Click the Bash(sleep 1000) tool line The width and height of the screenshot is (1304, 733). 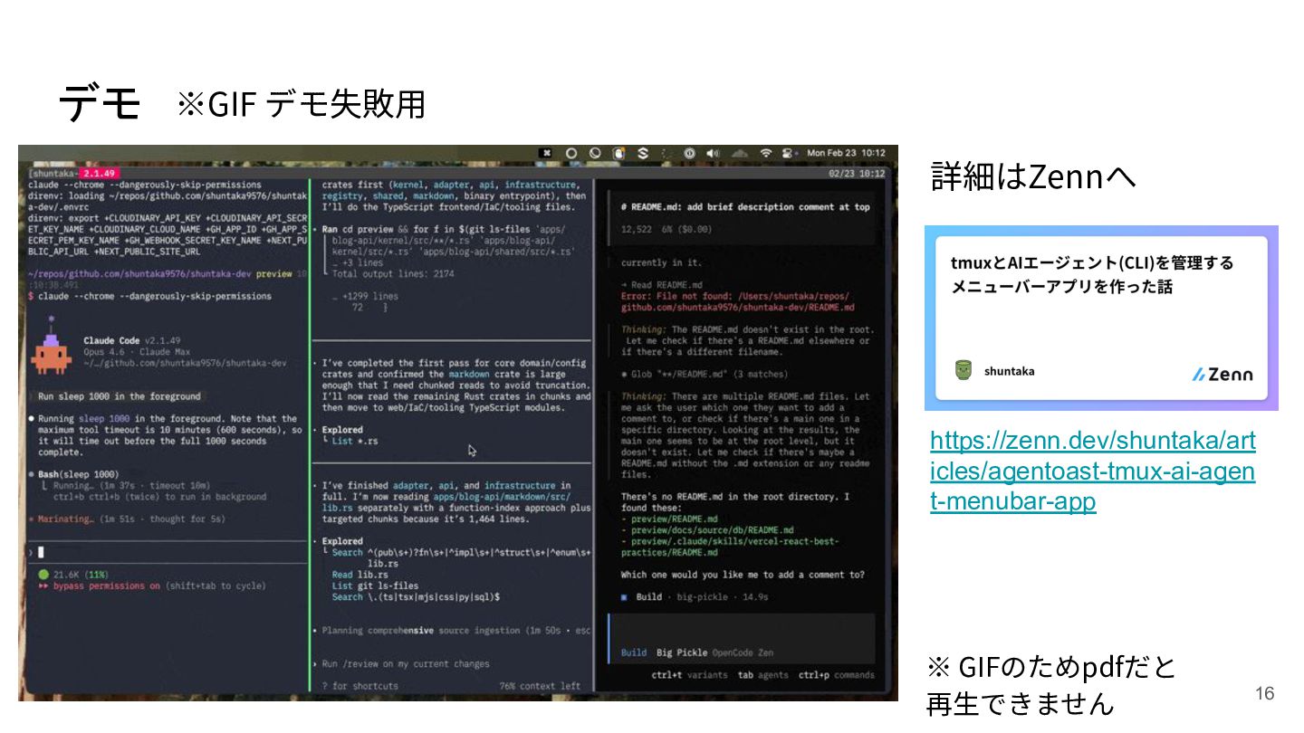pos(73,474)
